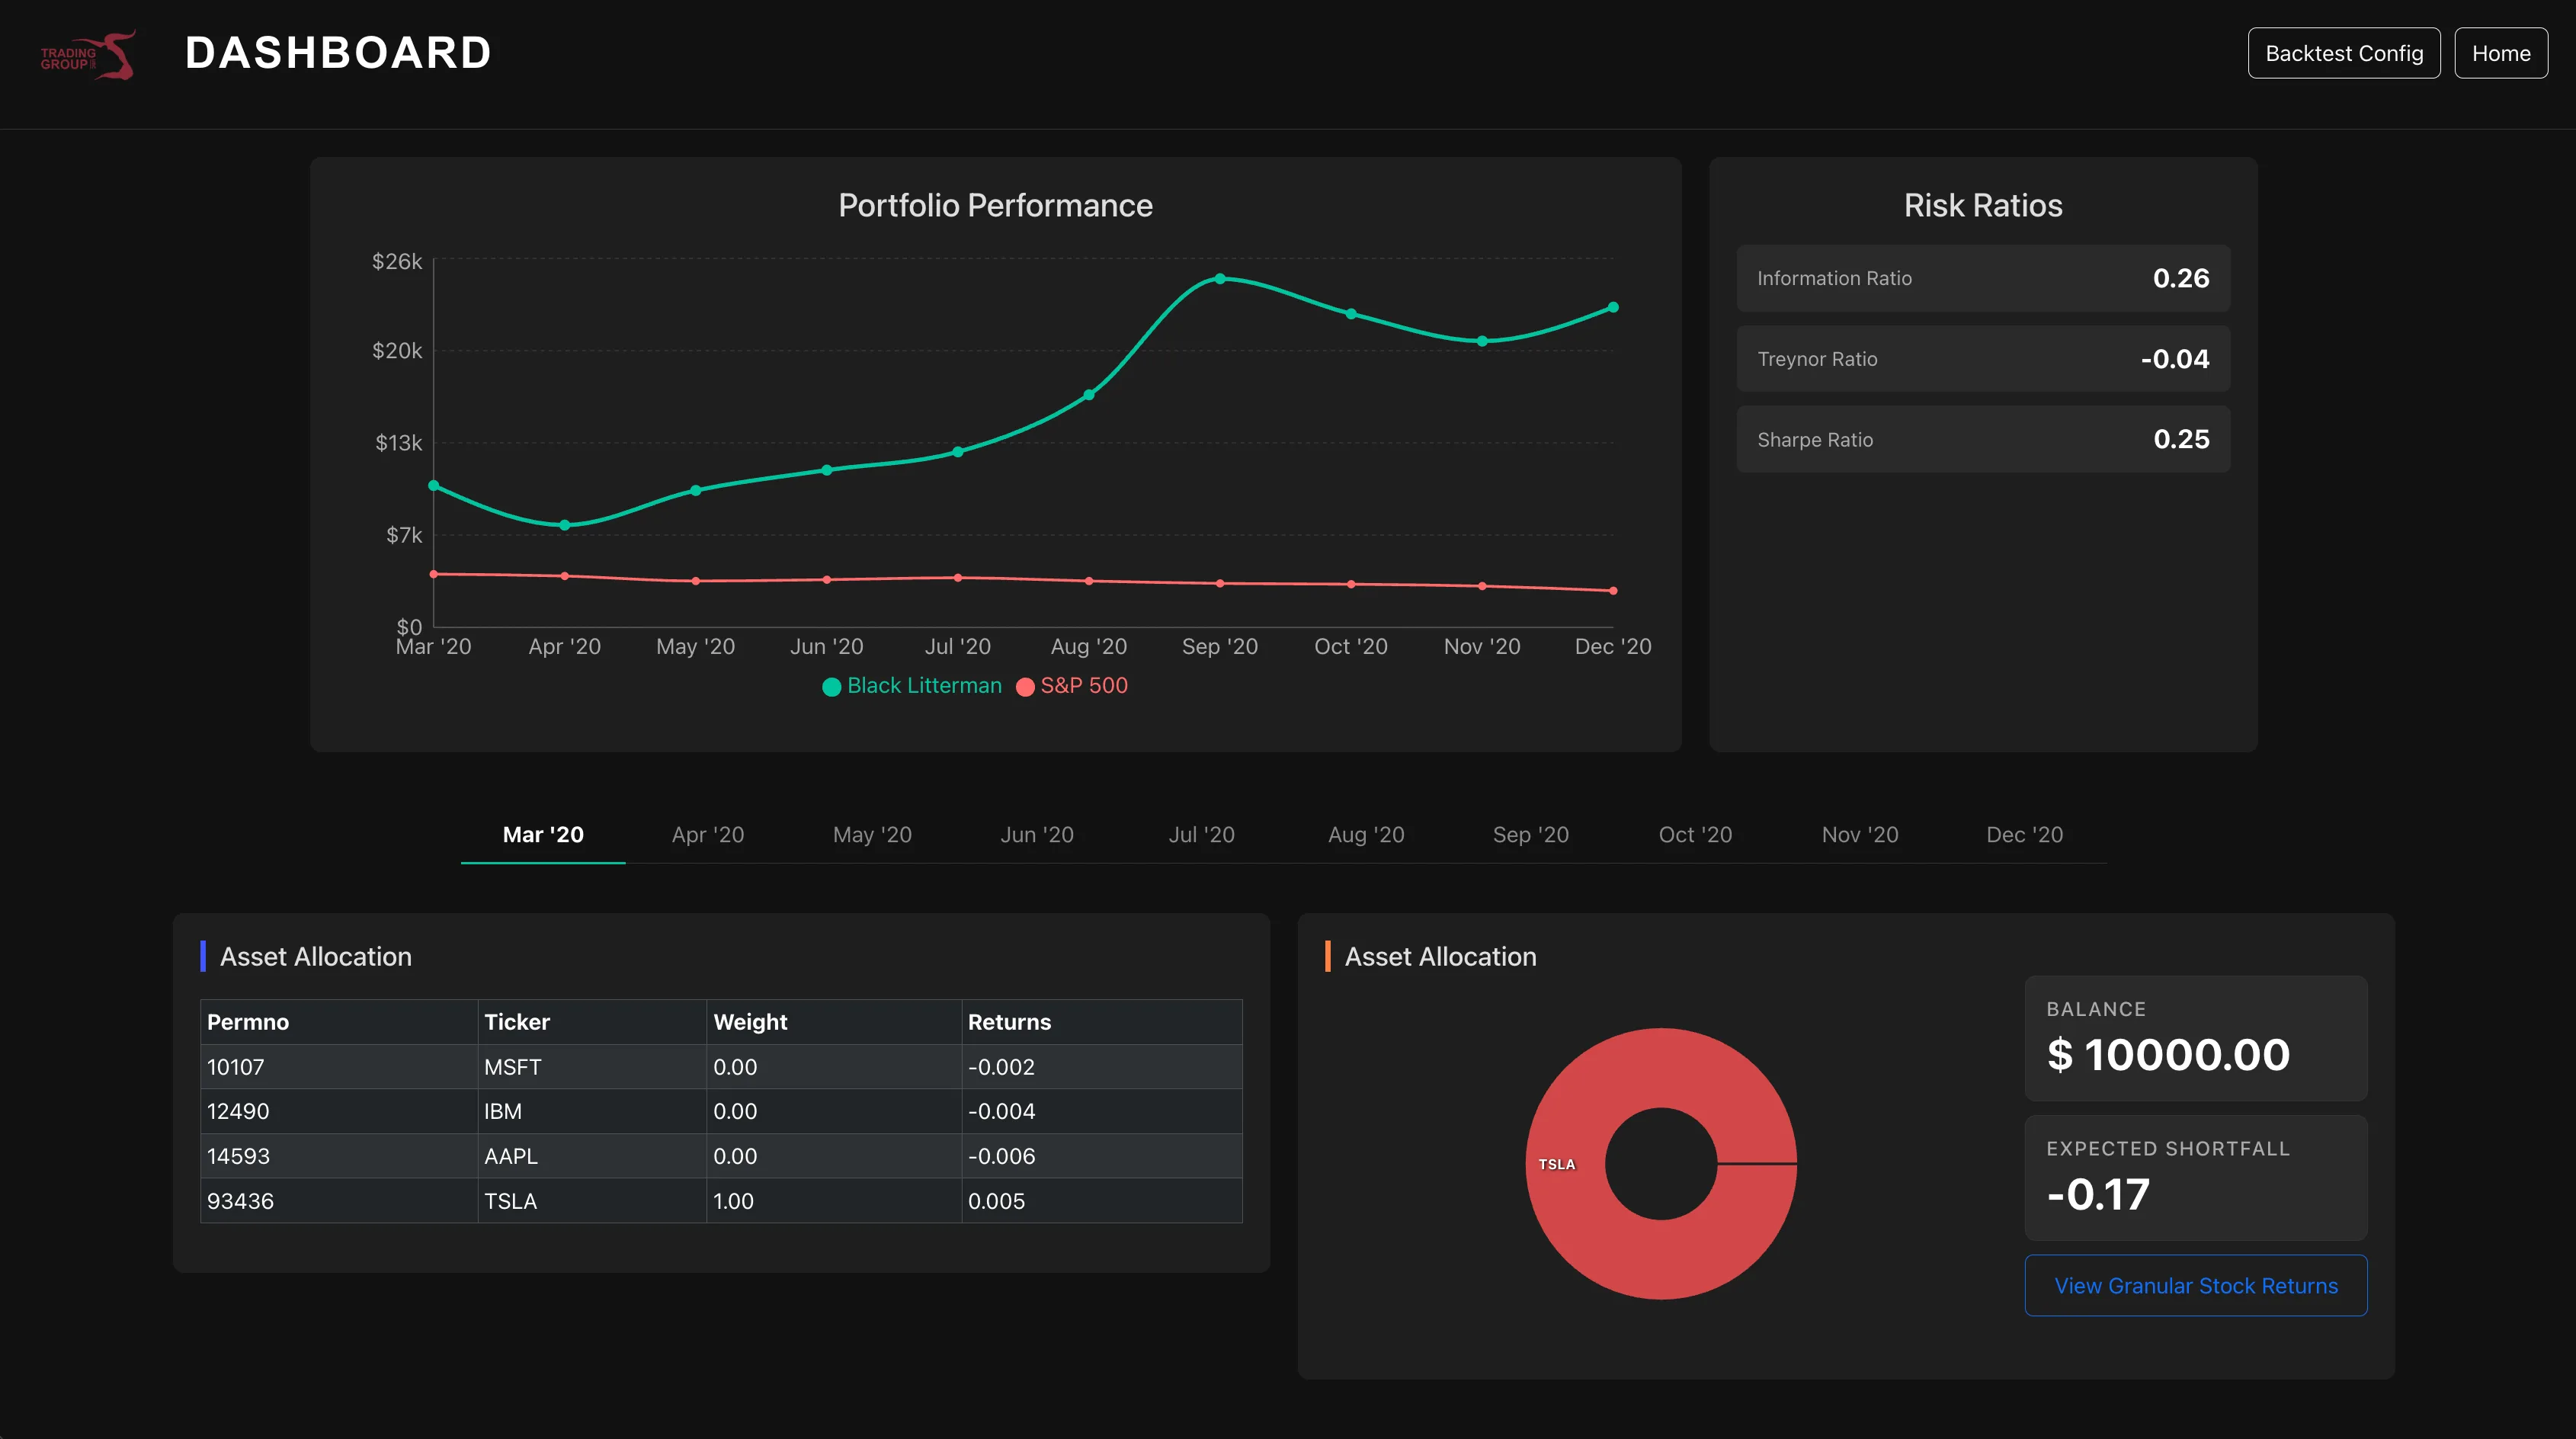Click the Dec '20 data point on S&P 500 line
The height and width of the screenshot is (1439, 2576).
[x=1613, y=591]
